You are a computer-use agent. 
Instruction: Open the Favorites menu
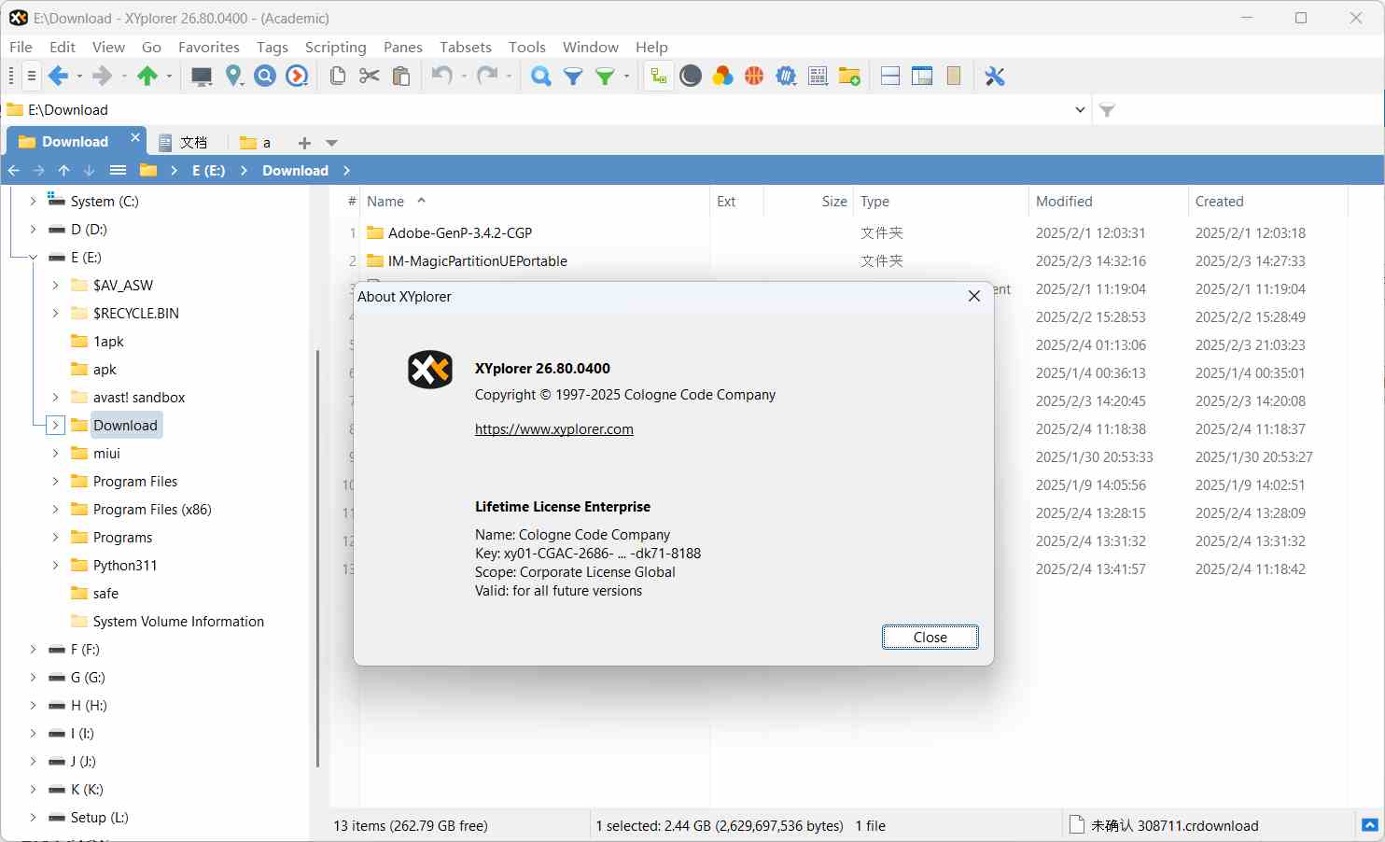209,47
